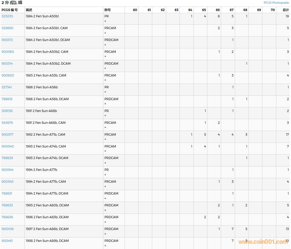Click the 67 grade column header
Viewport: 291px width, 249px height.
(231, 10)
